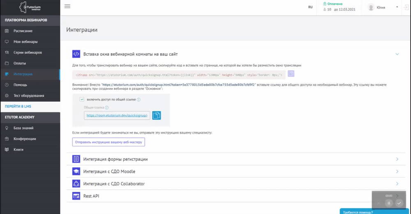Open 'Расписание' in the sidebar
The width and height of the screenshot is (411, 214).
tap(23, 31)
